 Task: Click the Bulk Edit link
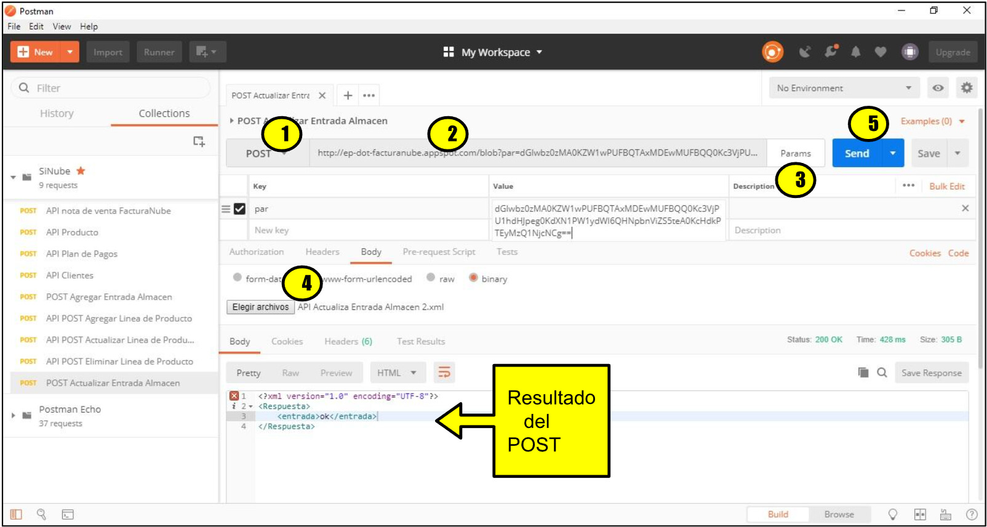click(x=947, y=186)
